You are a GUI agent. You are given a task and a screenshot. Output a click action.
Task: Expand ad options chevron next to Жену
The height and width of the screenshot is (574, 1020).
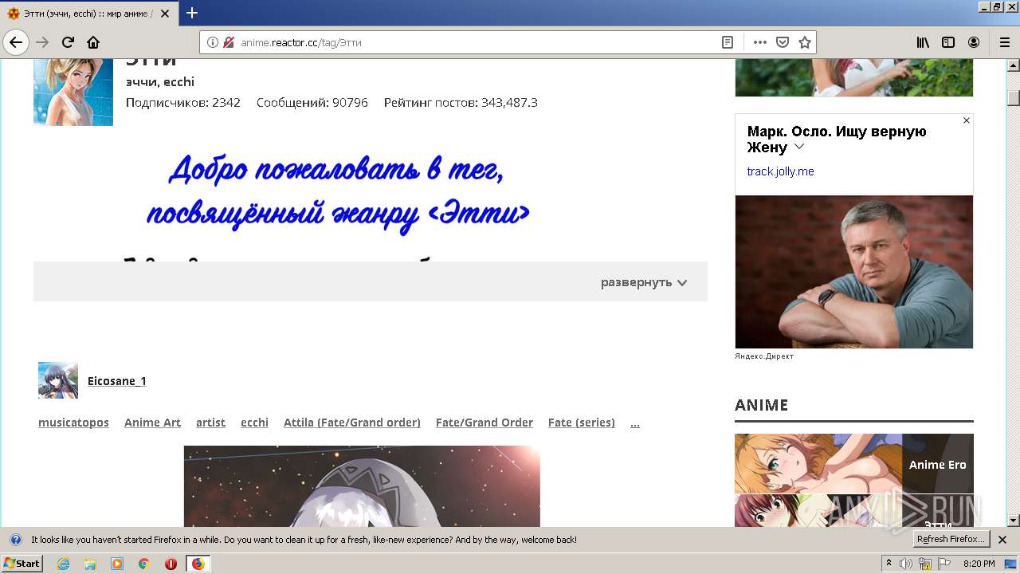799,147
